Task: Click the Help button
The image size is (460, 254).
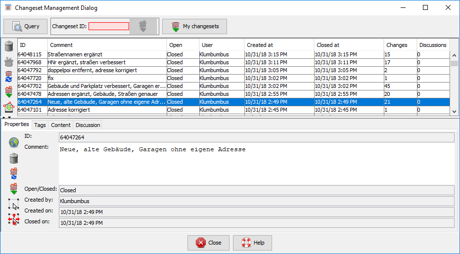Action: (252, 243)
